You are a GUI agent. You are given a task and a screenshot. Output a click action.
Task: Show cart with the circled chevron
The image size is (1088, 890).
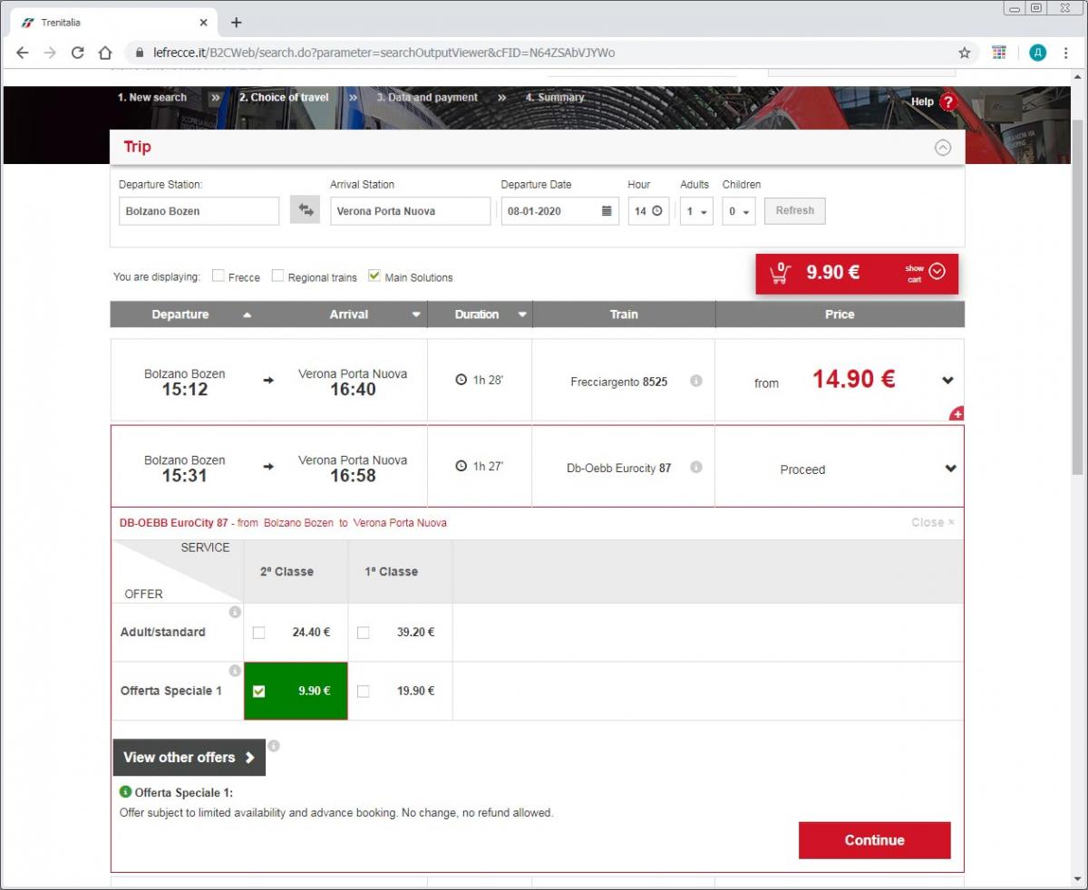coord(937,271)
